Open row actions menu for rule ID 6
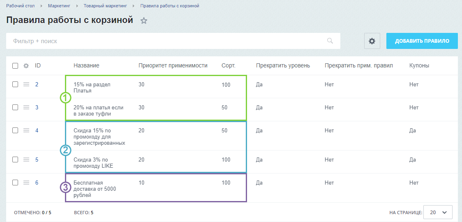Image resolution: width=462 pixels, height=222 pixels. [x=26, y=183]
